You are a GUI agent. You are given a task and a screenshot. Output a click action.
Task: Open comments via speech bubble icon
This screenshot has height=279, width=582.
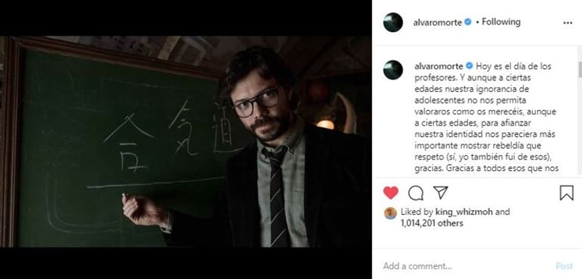tap(416, 193)
